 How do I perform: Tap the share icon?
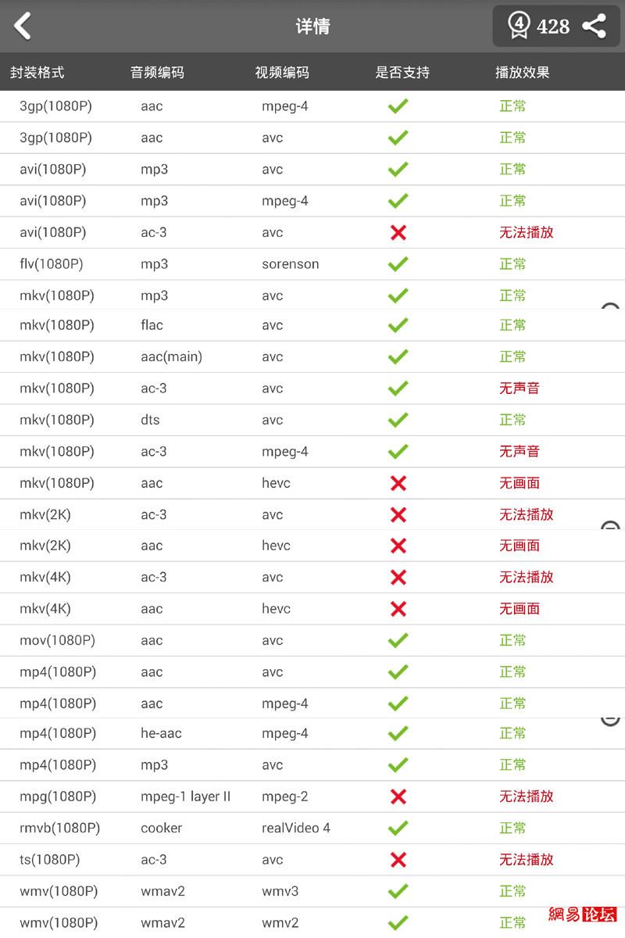[595, 26]
